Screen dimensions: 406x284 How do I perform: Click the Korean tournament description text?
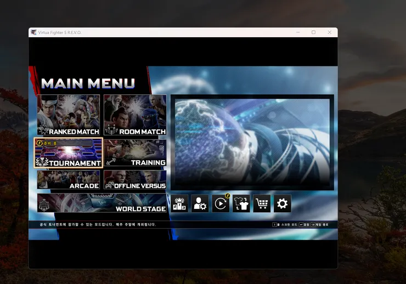click(x=98, y=224)
